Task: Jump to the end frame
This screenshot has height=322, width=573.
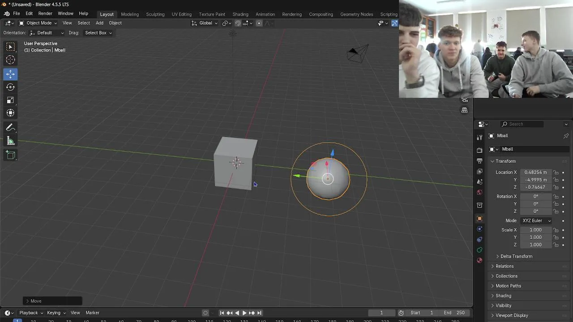Action: 259,313
